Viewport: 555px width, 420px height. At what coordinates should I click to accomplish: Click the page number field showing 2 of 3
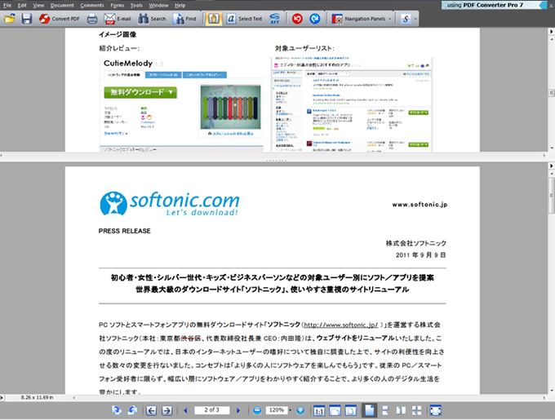pos(211,410)
